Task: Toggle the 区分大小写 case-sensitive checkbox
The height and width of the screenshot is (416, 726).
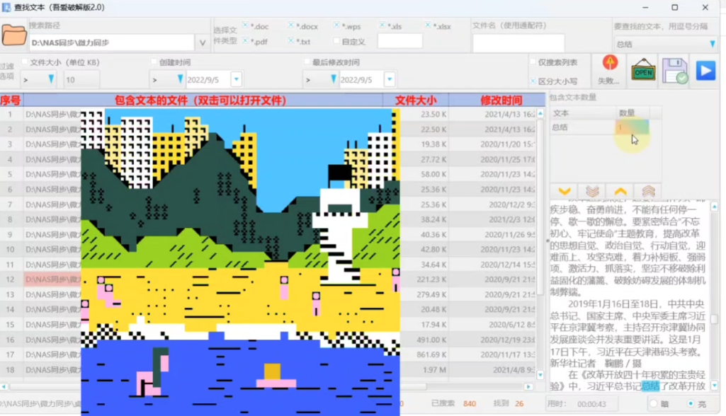Action: (533, 81)
